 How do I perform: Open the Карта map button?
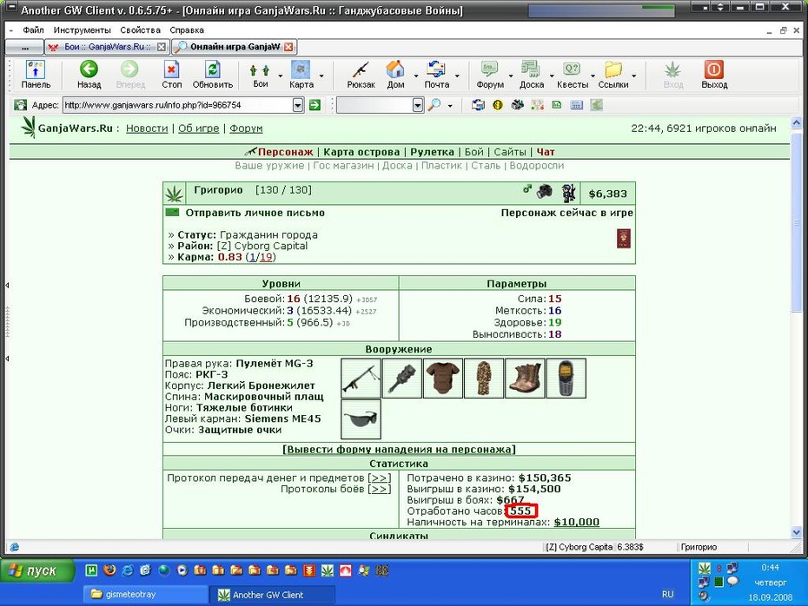[x=301, y=75]
